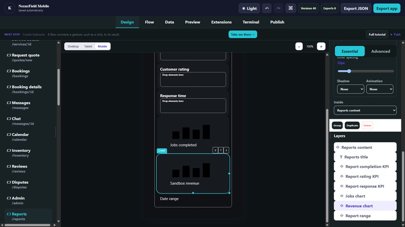Viewport: 405px width, 227px height.
Task: Open the Preview tab
Action: tap(192, 22)
